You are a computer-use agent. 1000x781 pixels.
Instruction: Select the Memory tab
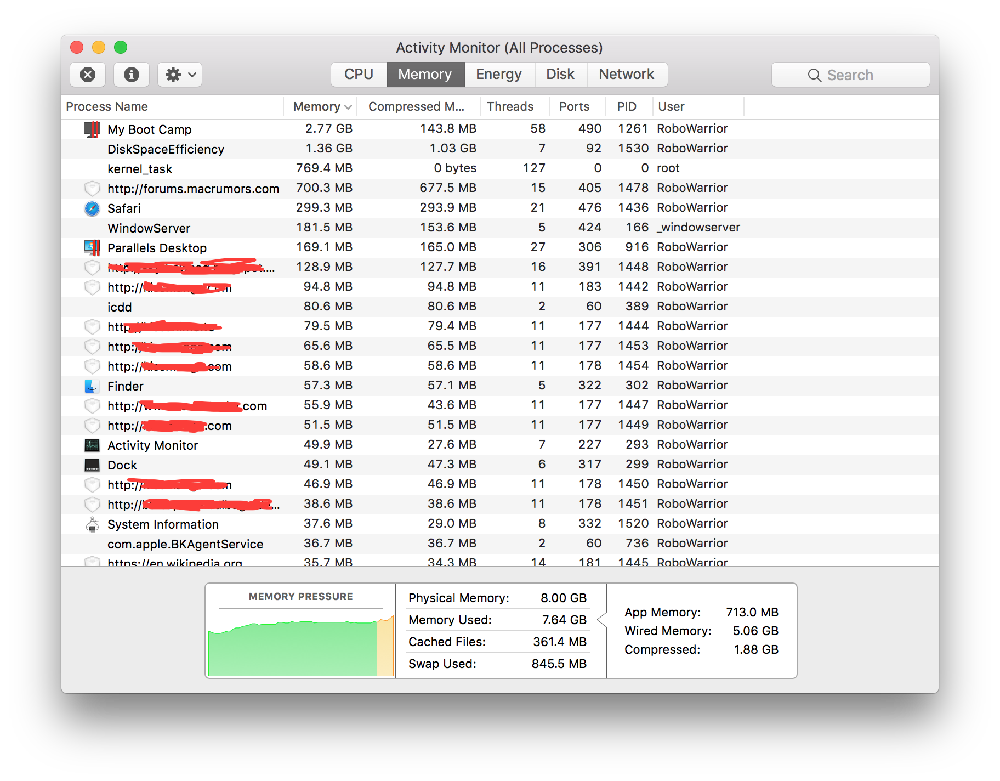pos(425,75)
